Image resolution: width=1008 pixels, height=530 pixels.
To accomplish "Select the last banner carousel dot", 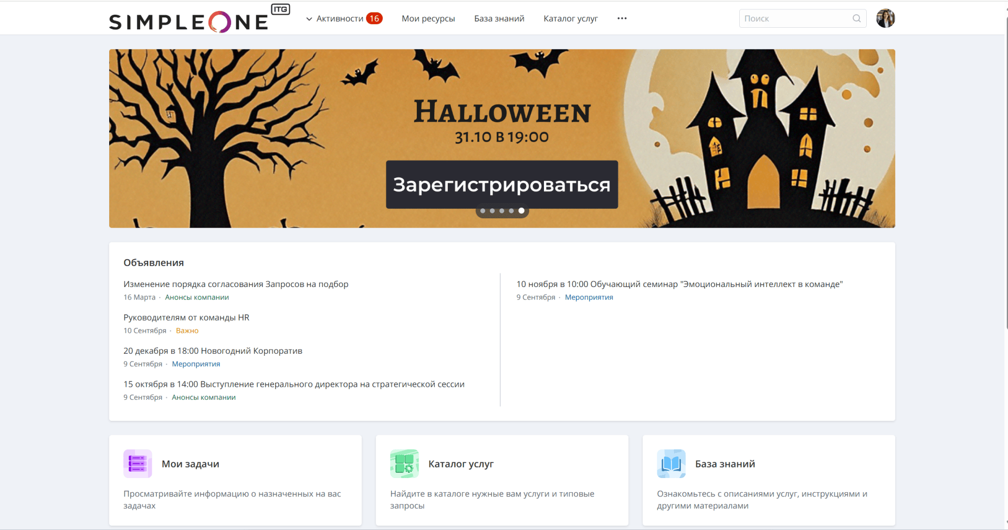I will pyautogui.click(x=521, y=211).
